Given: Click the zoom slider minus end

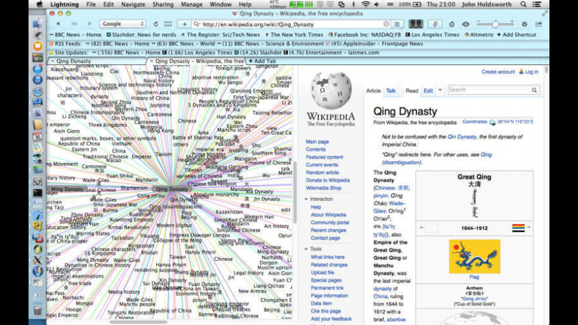Looking at the screenshot, I should (x=478, y=23).
